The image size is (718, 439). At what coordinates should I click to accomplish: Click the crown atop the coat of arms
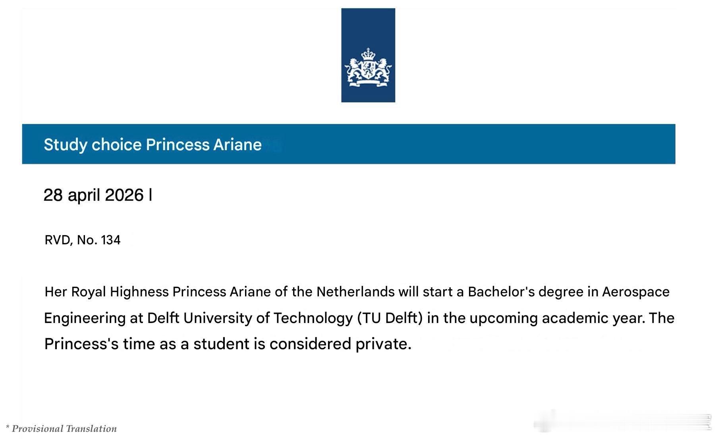(x=369, y=54)
